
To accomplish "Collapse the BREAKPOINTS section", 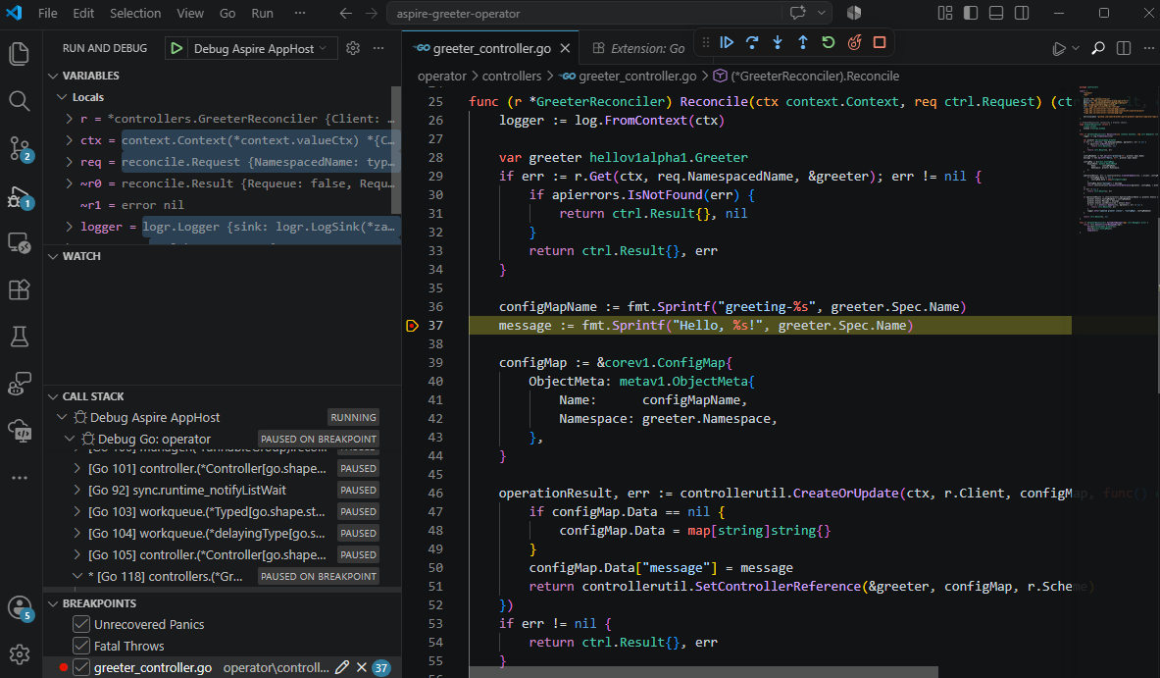I will tap(53, 603).
